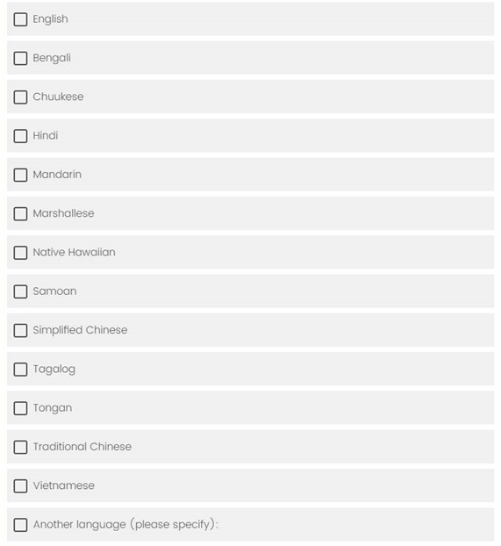Image resolution: width=501 pixels, height=546 pixels.
Task: Check the Tongan checkbox
Action: pyautogui.click(x=20, y=408)
